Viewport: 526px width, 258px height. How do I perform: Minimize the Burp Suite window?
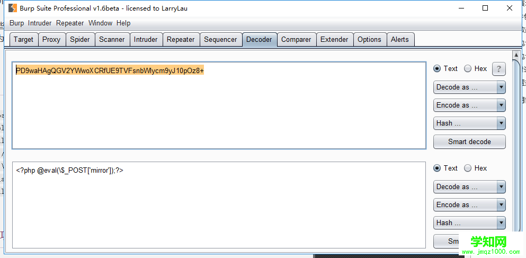click(x=460, y=8)
